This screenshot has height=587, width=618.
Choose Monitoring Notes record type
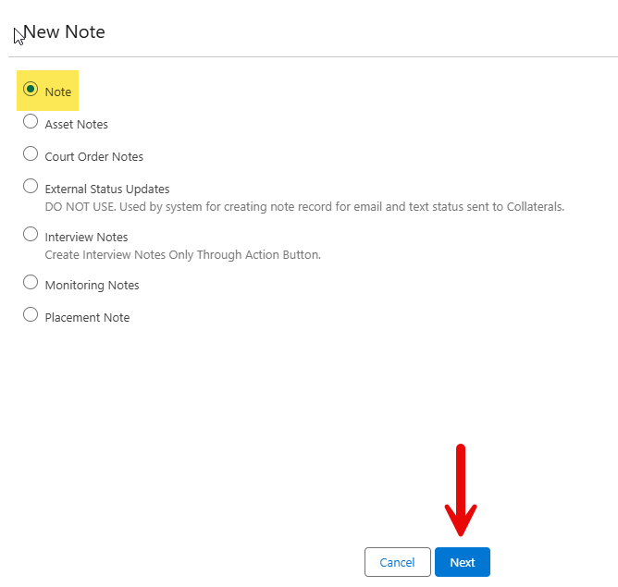coord(31,283)
